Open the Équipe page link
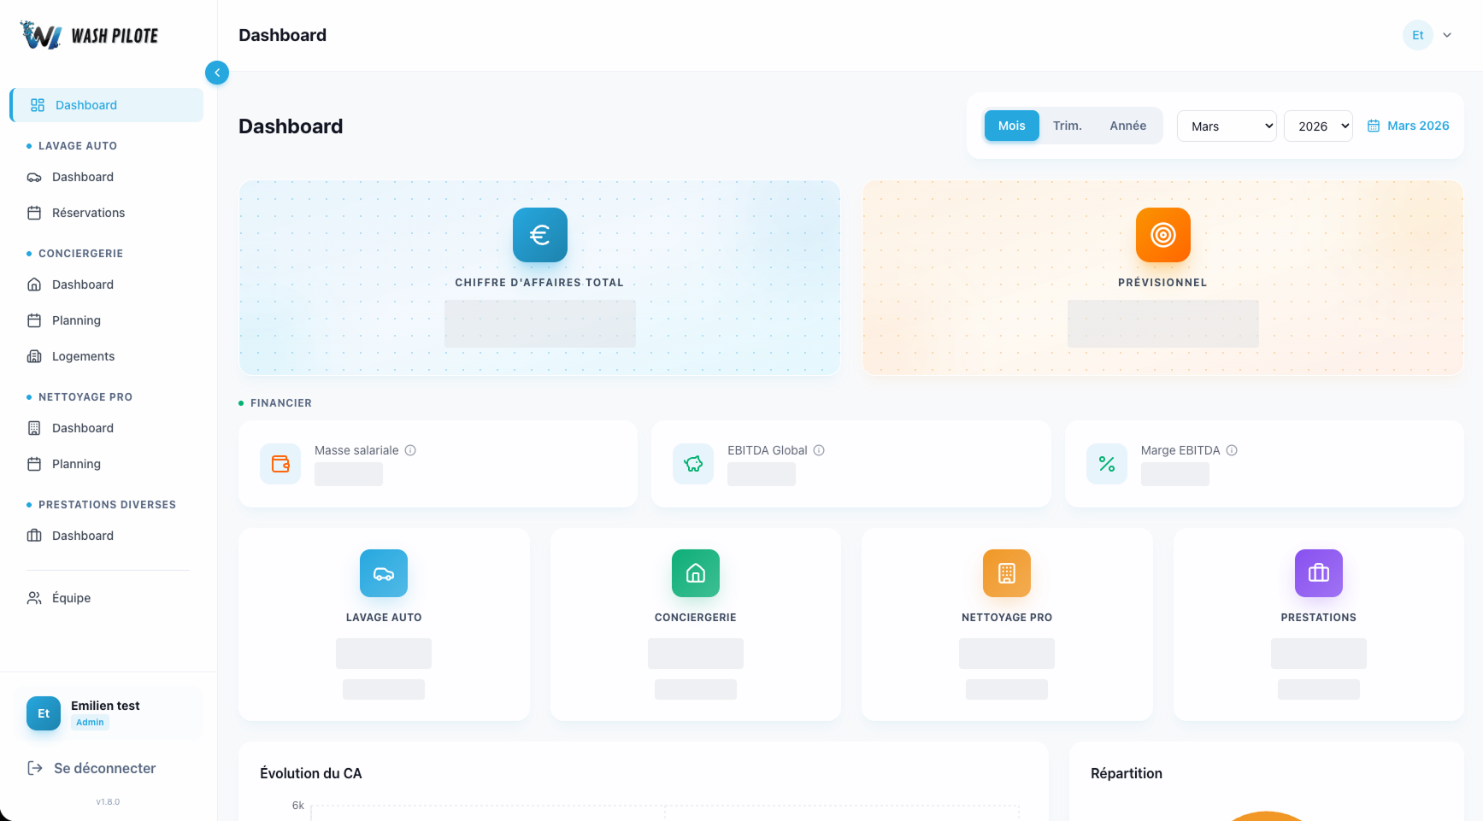Screen dimensions: 1483x821 coord(71,598)
